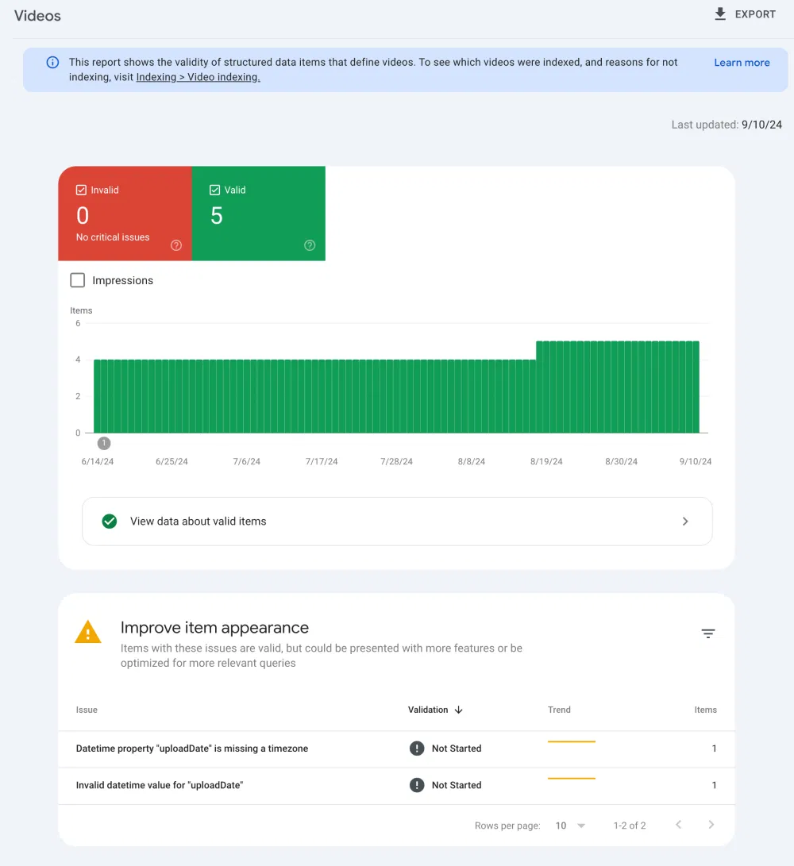The image size is (794, 866).
Task: Enable the Impressions checkbox
Action: (77, 280)
